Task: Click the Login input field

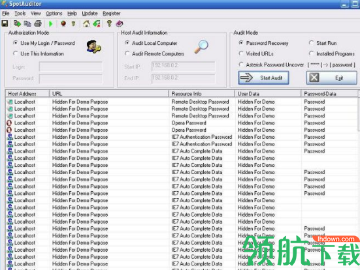Action: click(x=71, y=67)
